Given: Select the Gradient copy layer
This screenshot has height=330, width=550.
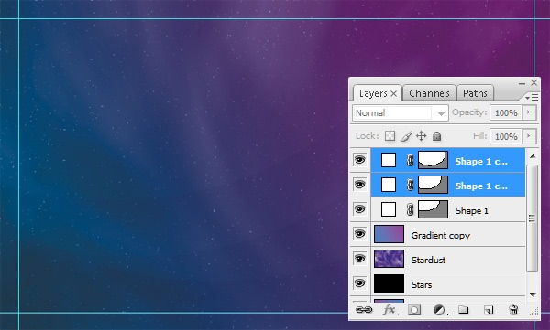Looking at the screenshot, I should 448,234.
